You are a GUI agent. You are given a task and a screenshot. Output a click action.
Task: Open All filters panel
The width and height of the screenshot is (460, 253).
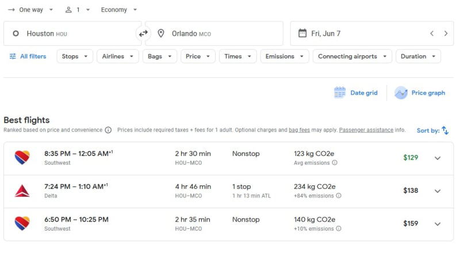[x=28, y=56]
